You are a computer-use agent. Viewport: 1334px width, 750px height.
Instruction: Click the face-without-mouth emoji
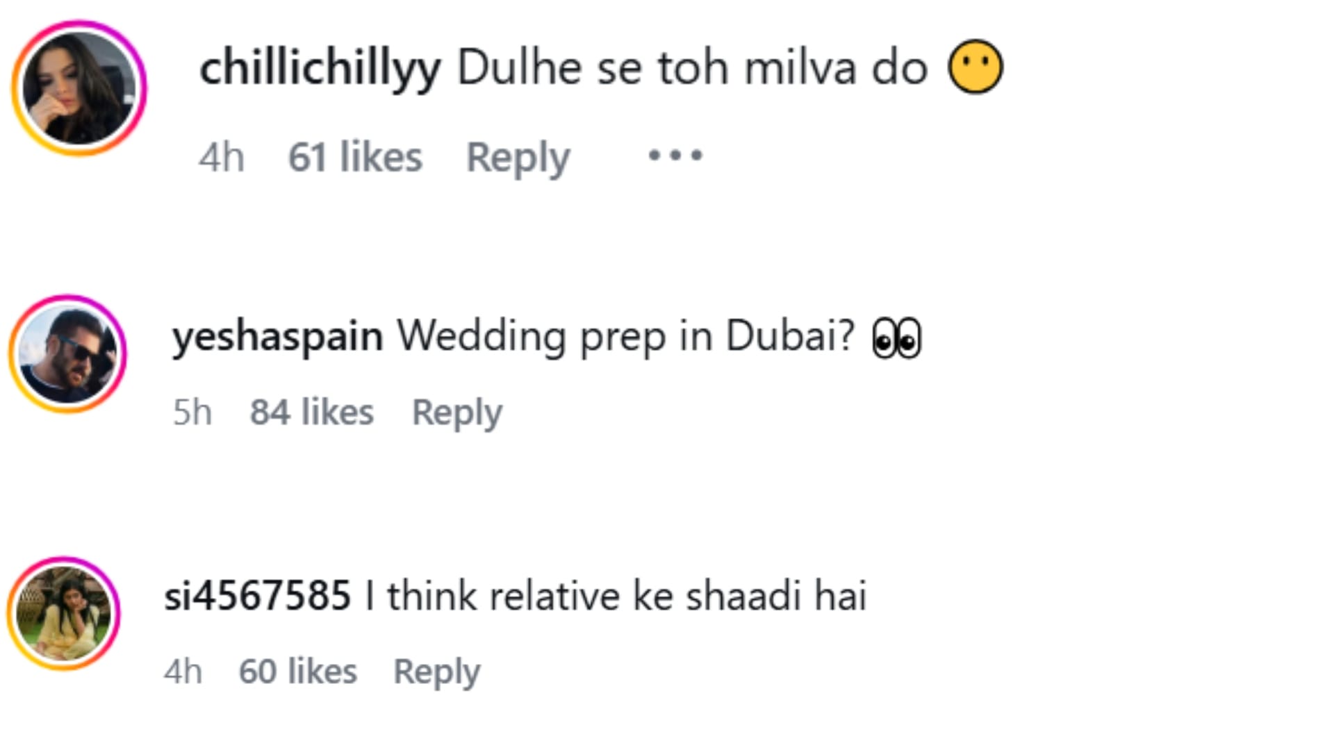(975, 67)
